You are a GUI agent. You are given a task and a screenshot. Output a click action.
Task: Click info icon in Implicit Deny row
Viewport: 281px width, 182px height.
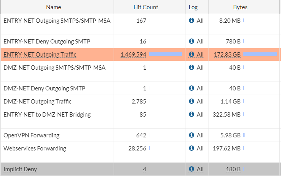(x=192, y=169)
